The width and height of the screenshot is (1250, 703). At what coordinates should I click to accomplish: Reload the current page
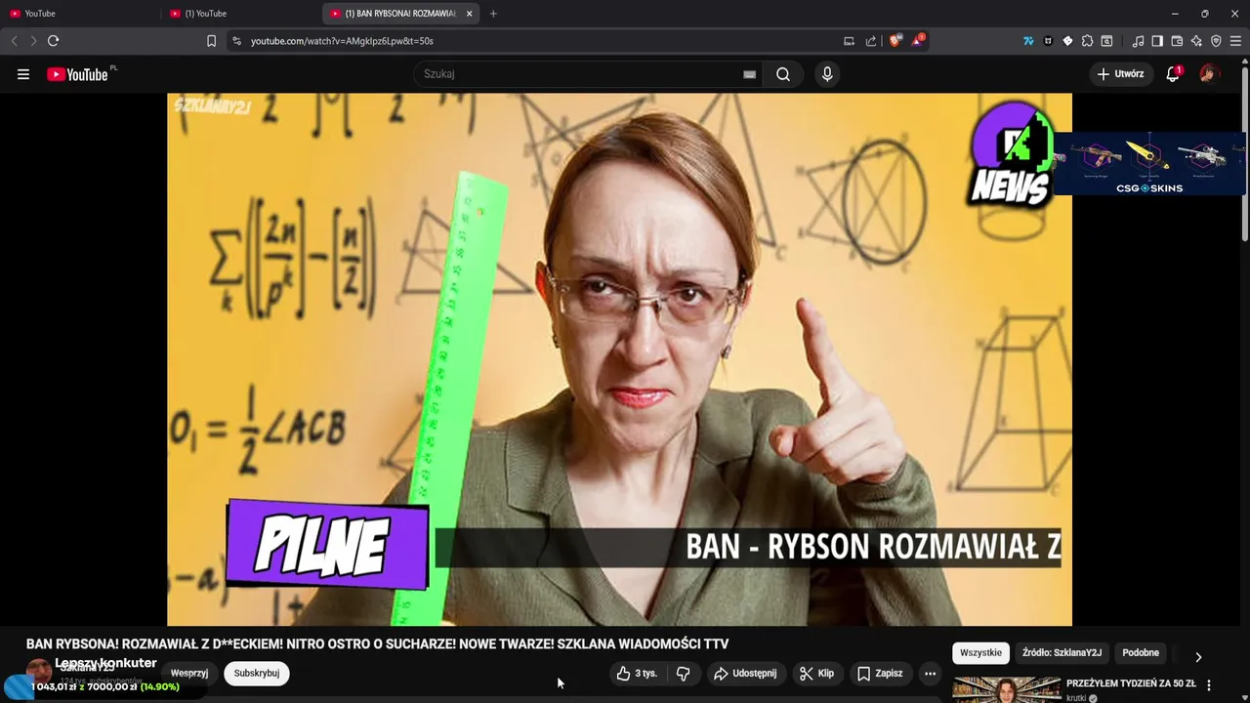point(54,41)
